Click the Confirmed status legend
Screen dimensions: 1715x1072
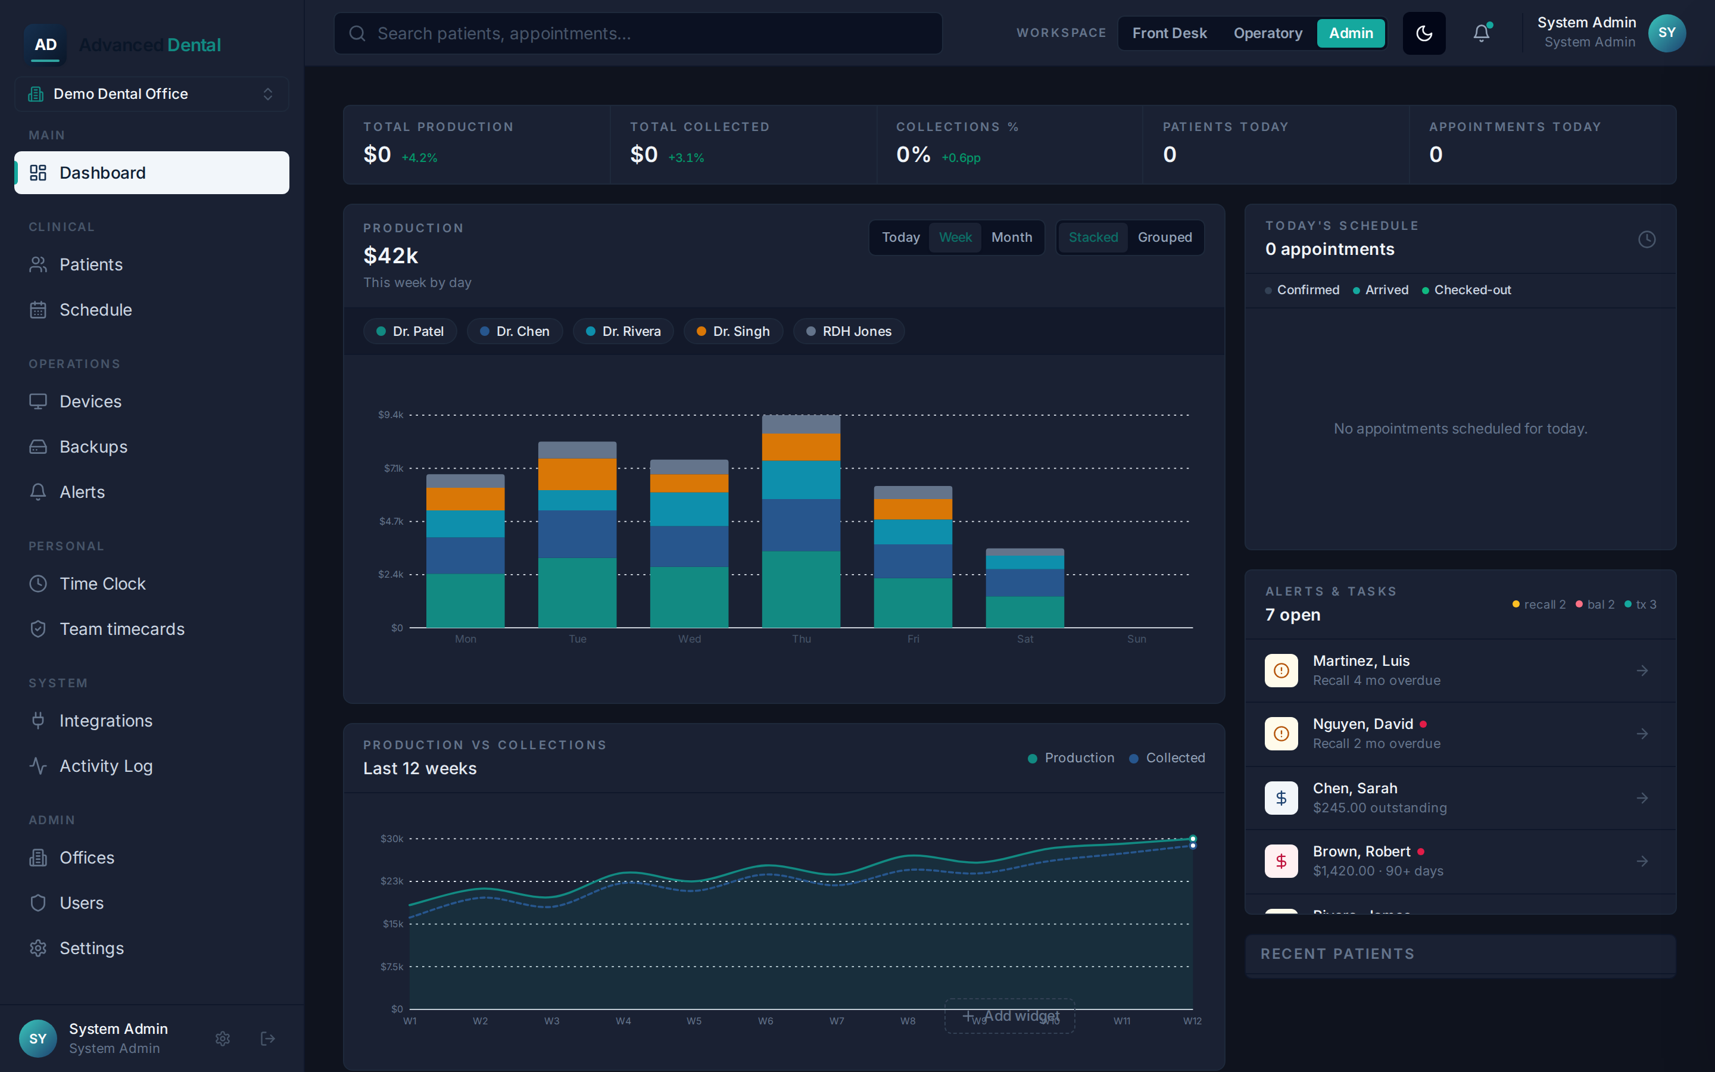coord(1302,290)
